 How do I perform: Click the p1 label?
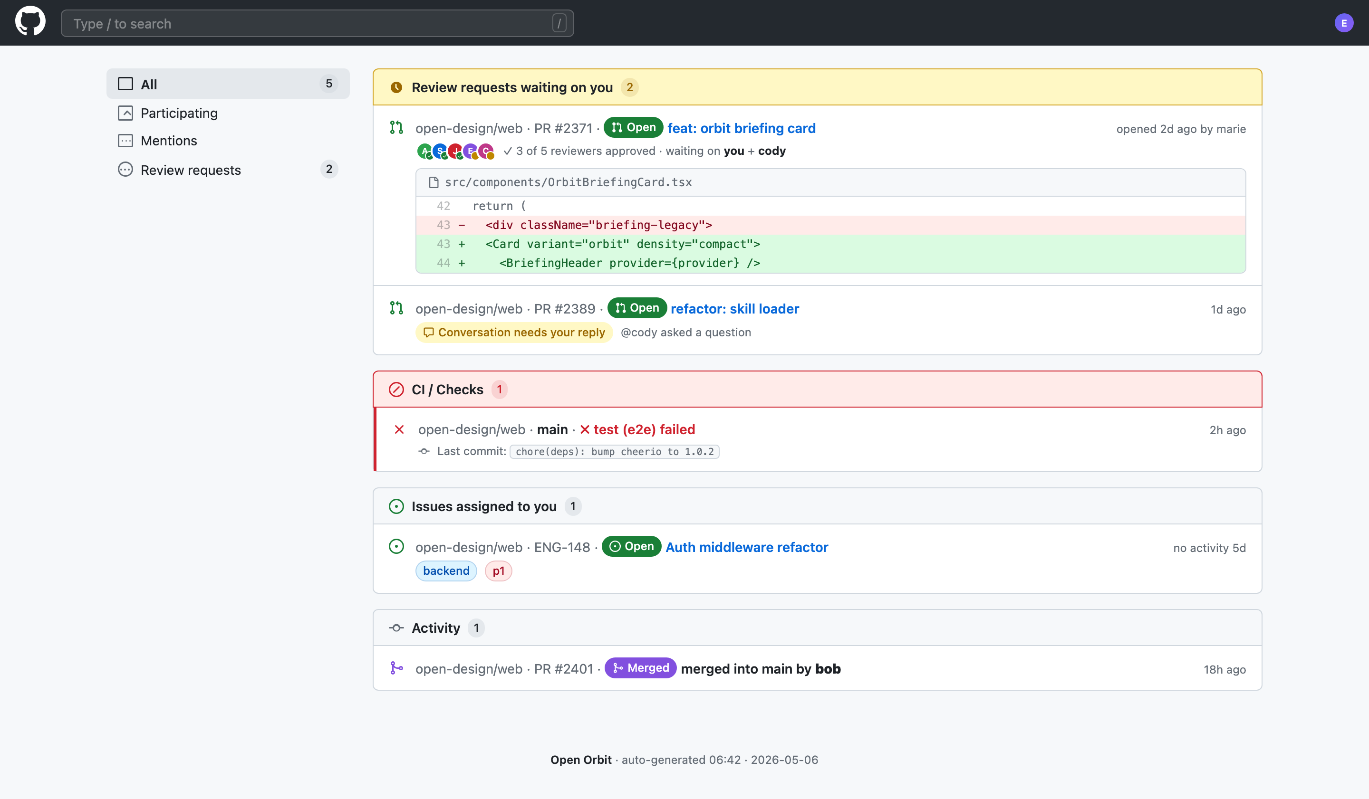[x=498, y=571]
